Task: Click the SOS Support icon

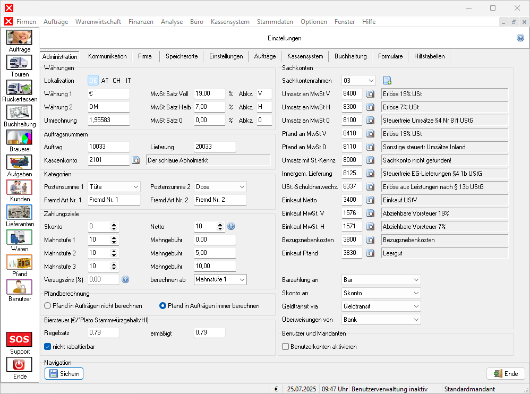Action: [x=20, y=340]
